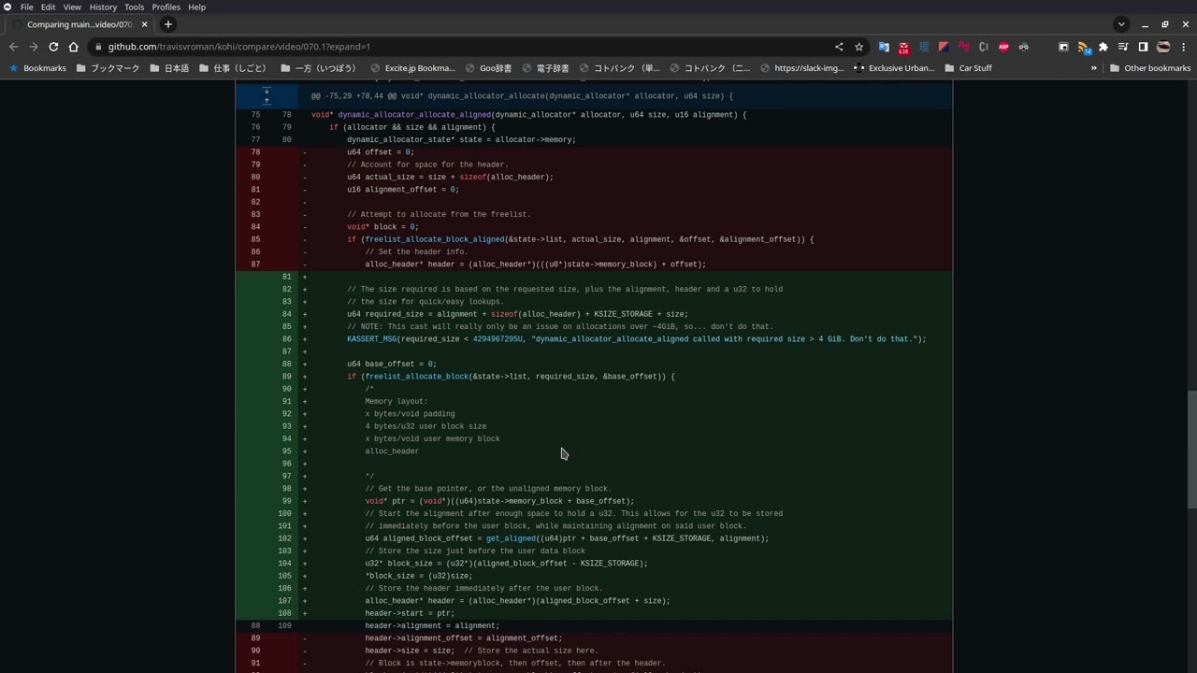The image size is (1197, 673).
Task: Open the RSS feed reader extension
Action: [1084, 47]
